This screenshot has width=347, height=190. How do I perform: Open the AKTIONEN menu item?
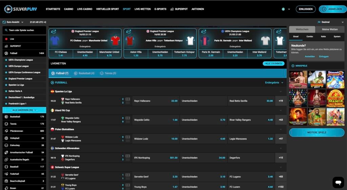(x=198, y=9)
